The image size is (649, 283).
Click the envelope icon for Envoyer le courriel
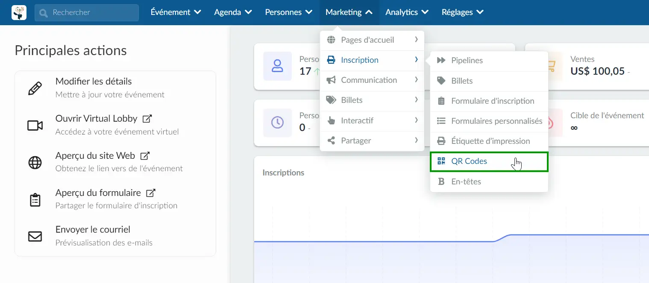click(35, 236)
